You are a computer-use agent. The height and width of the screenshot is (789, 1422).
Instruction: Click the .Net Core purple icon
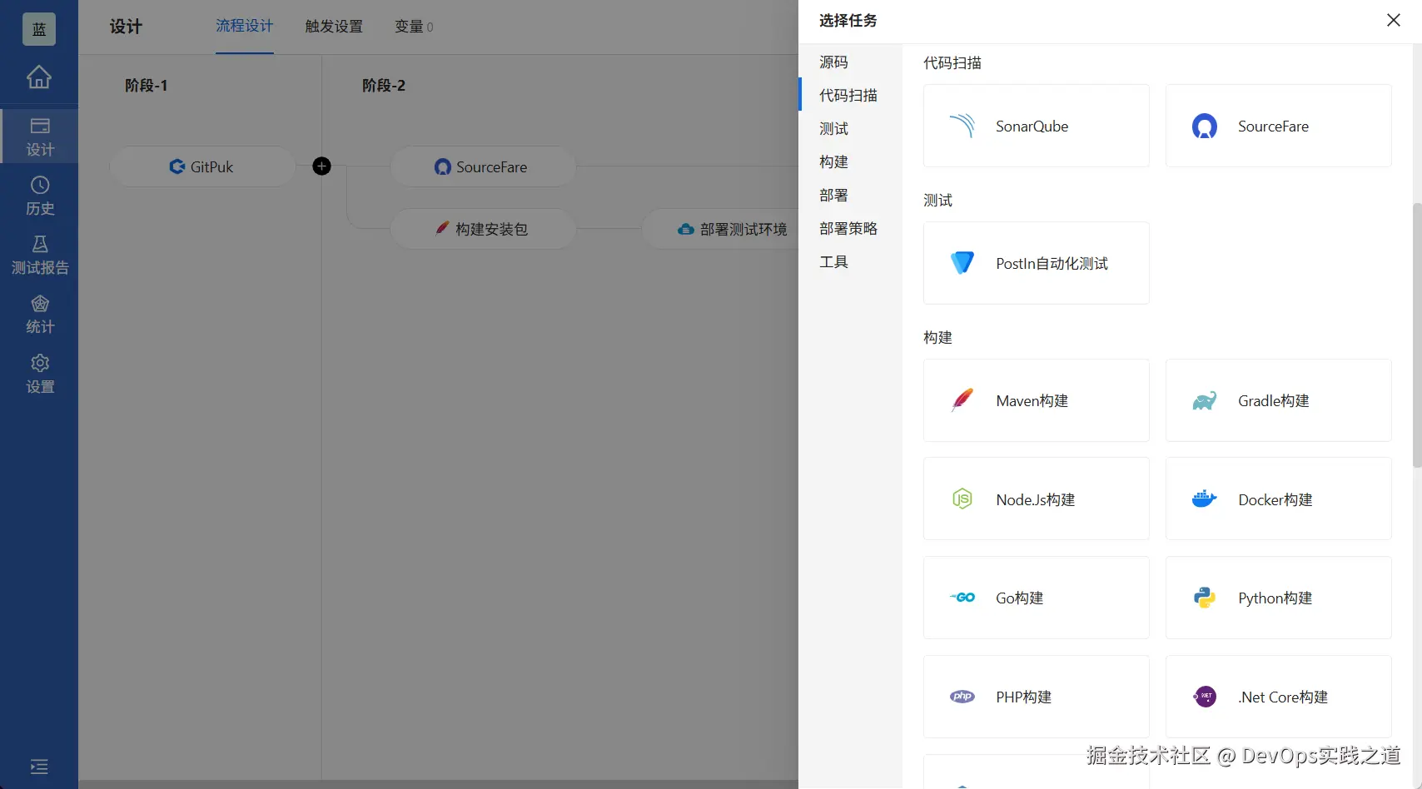1205,697
